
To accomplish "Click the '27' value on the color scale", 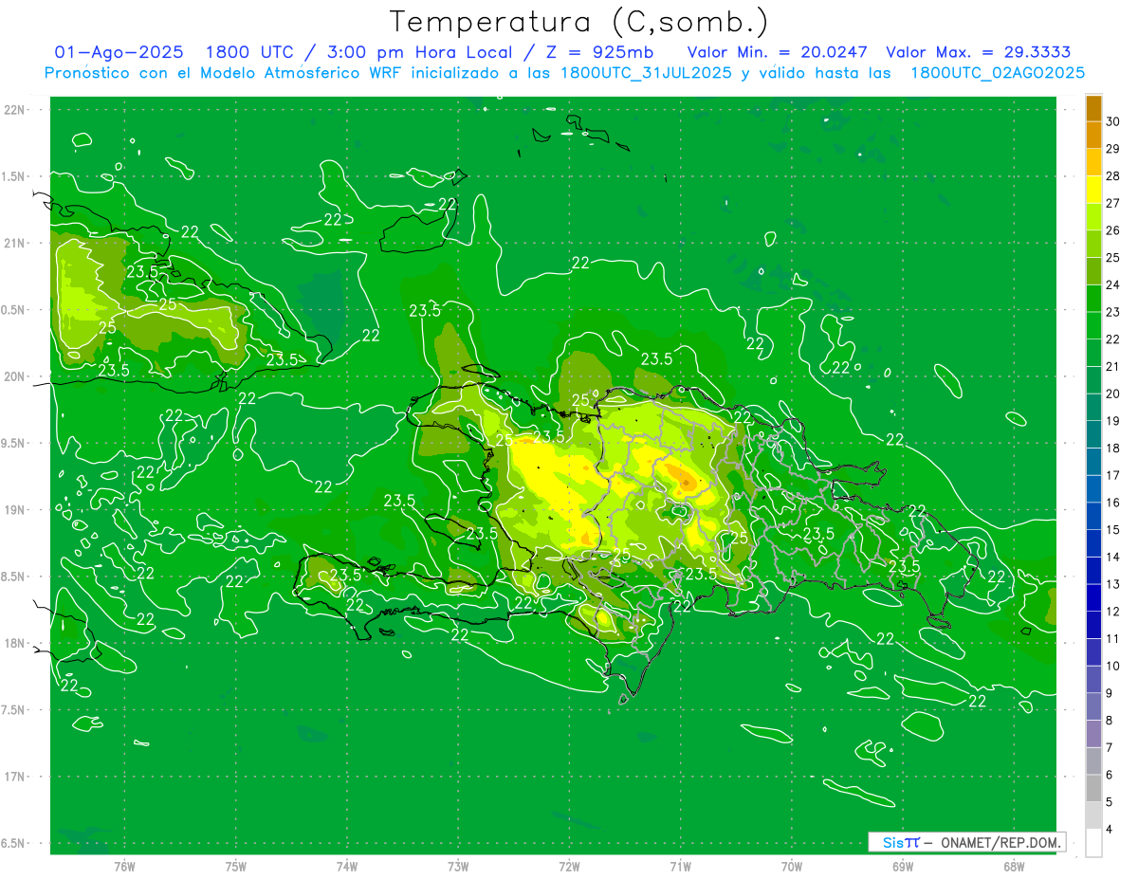I will click(1114, 203).
